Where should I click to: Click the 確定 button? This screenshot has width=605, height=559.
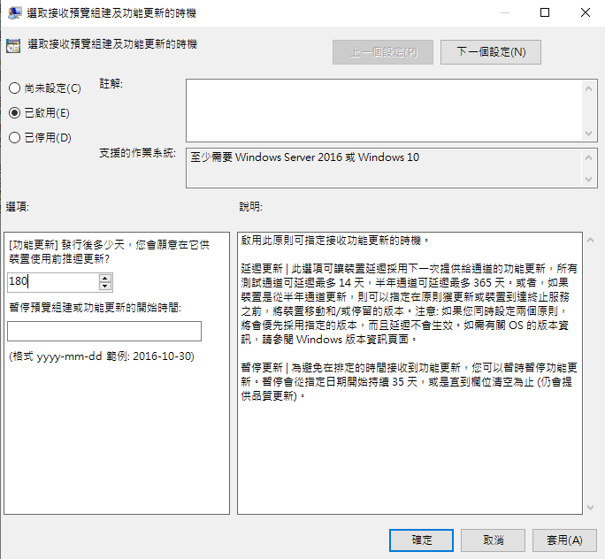coord(422,540)
